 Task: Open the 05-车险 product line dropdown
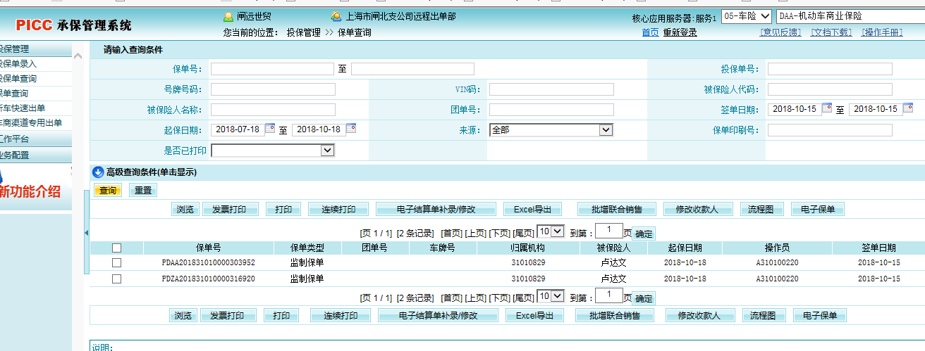[x=747, y=16]
